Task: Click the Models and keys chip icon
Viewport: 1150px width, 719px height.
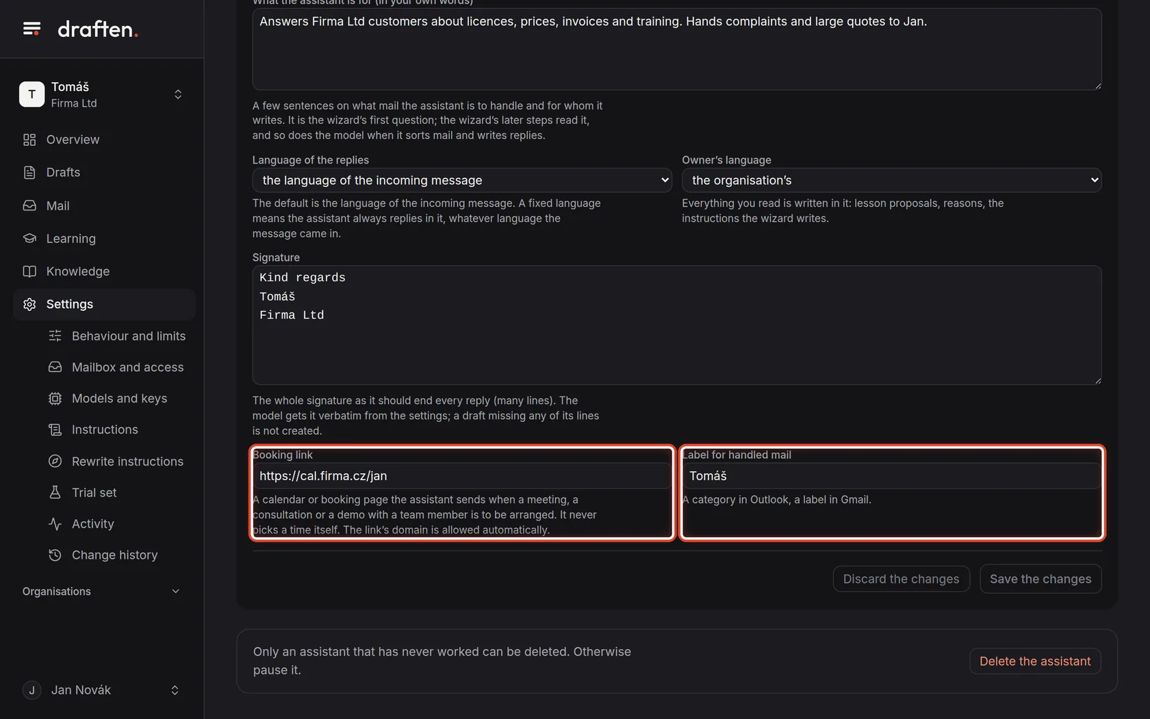Action: (x=55, y=399)
